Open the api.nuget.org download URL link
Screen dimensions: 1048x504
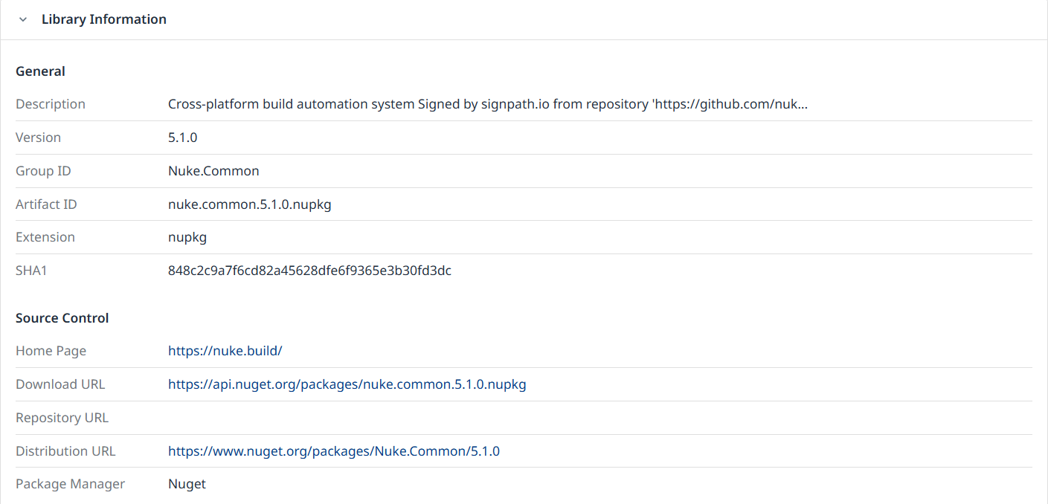click(x=347, y=384)
